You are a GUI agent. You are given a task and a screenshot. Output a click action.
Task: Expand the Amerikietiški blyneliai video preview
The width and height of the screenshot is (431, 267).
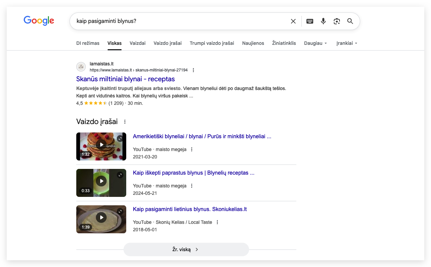(x=120, y=139)
